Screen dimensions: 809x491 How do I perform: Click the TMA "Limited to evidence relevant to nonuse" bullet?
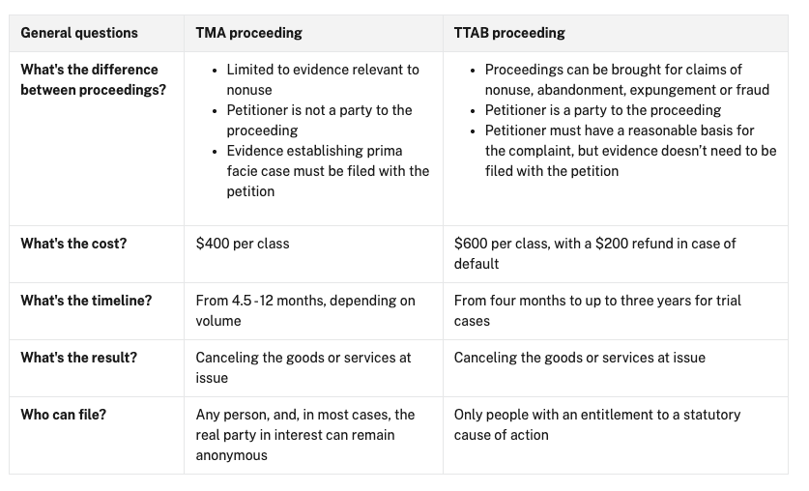pos(322,79)
